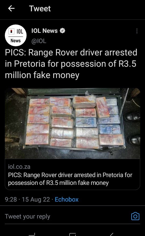Tap the Tweet header title
145x236 pixels.
click(x=40, y=8)
